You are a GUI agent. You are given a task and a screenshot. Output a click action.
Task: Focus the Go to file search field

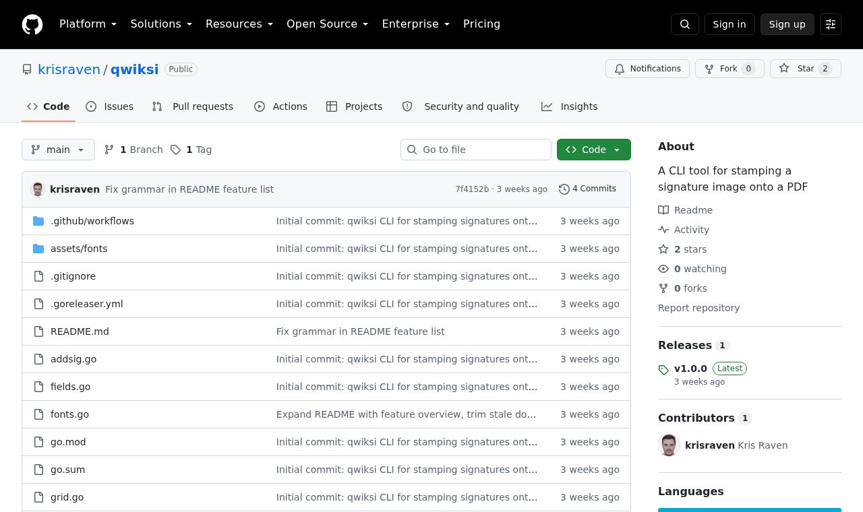(x=476, y=150)
